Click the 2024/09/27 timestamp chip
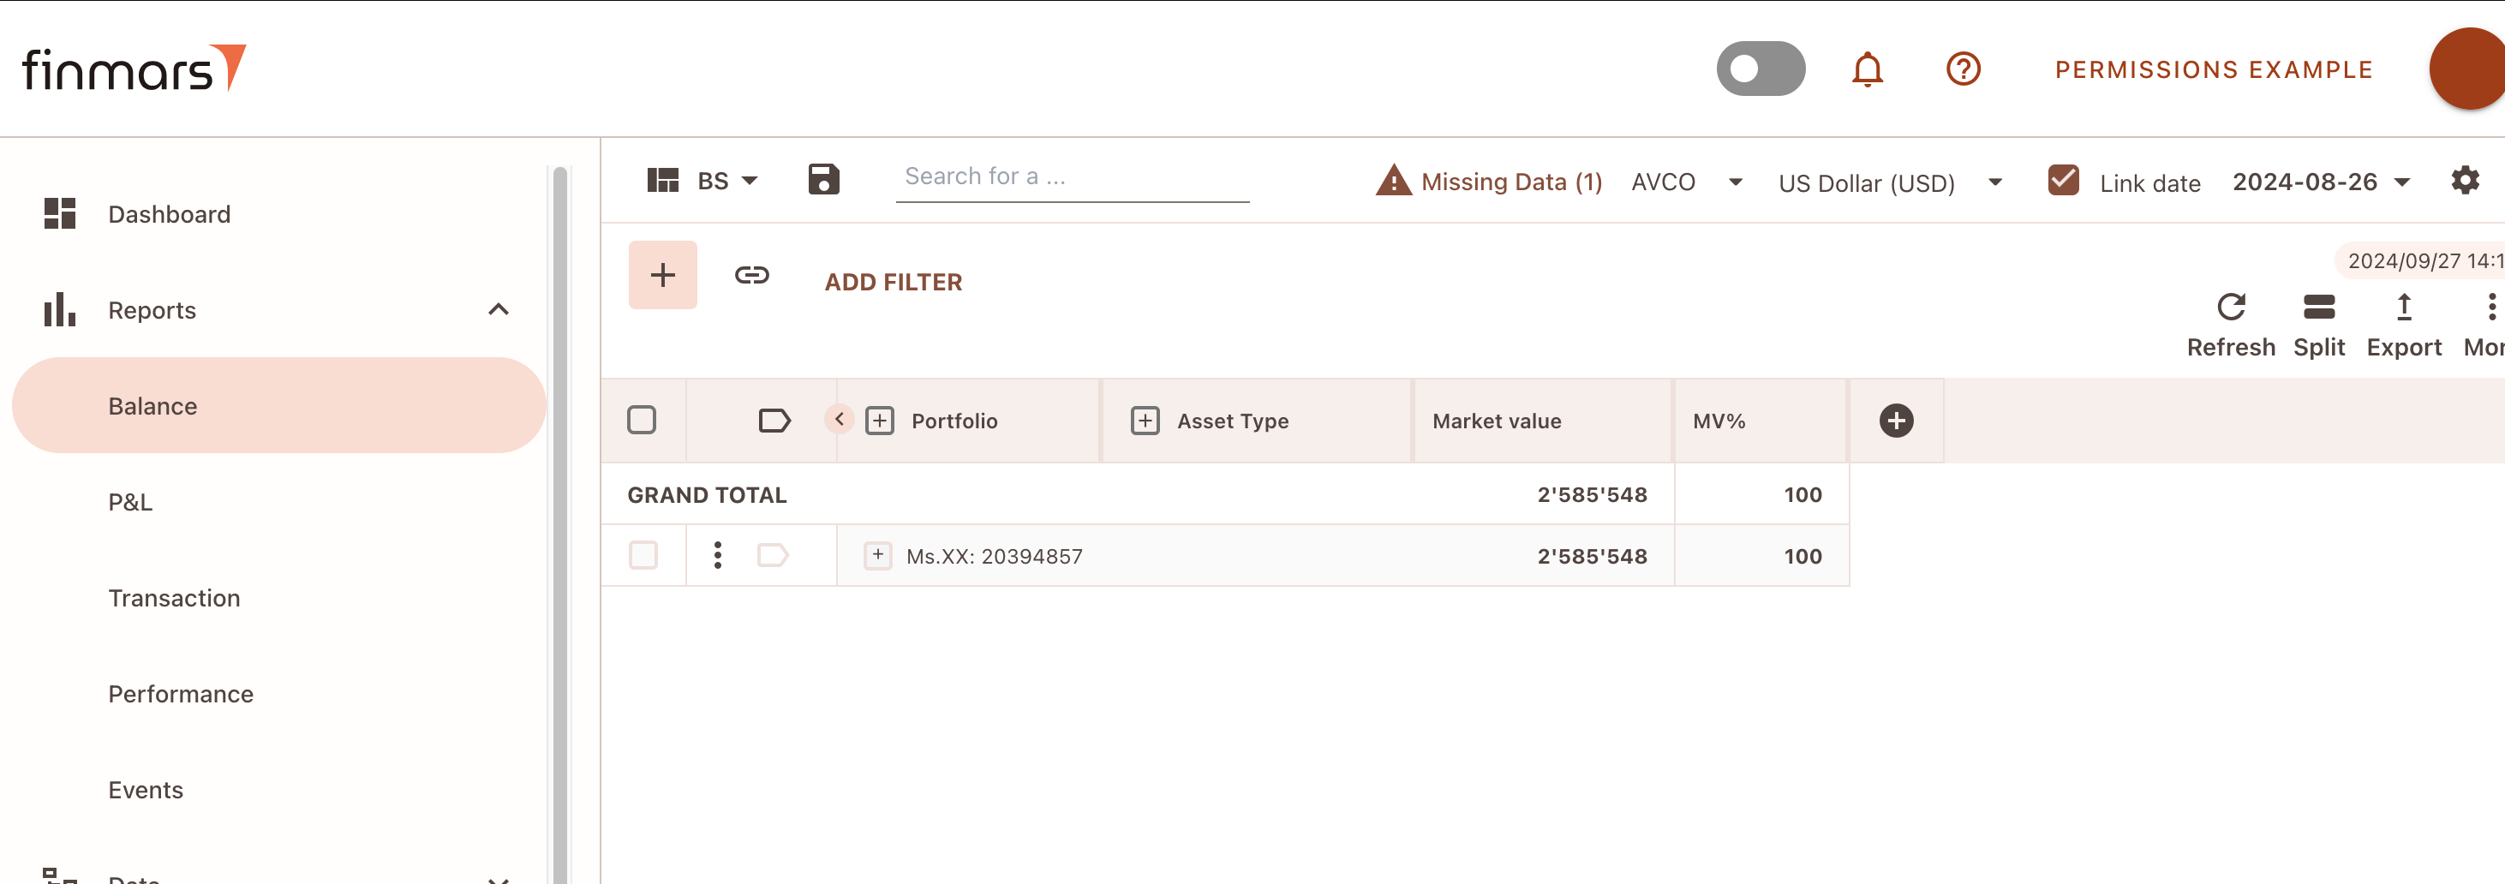Viewport: 2505px width, 884px height. pos(2421,260)
